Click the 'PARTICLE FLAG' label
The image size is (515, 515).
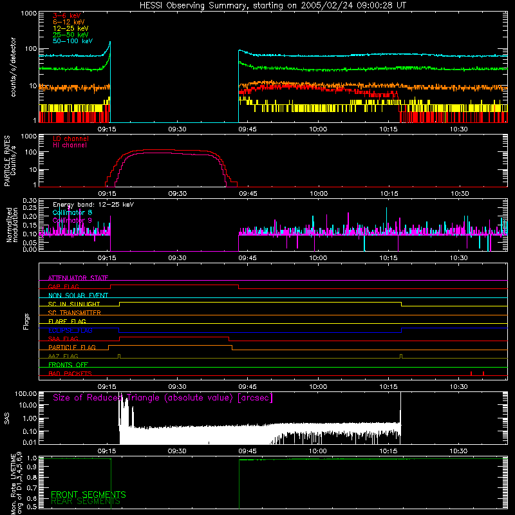72,347
